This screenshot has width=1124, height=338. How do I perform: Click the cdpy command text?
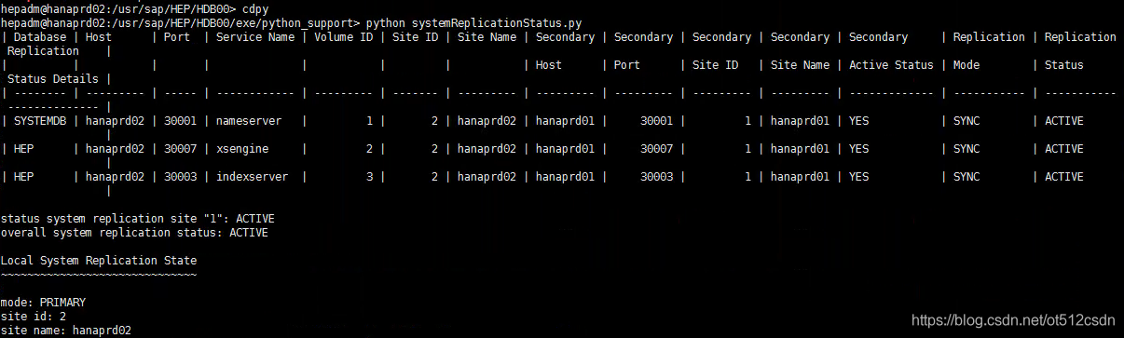[x=255, y=8]
